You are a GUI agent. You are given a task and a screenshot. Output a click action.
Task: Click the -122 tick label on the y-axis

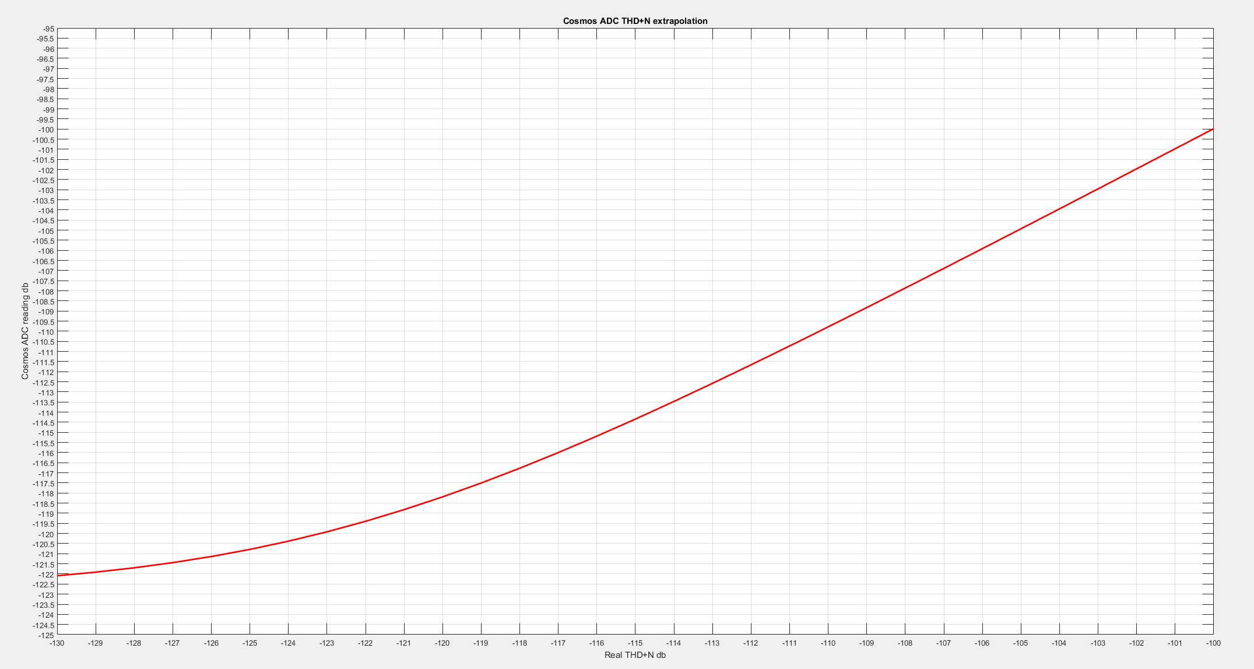[47, 575]
